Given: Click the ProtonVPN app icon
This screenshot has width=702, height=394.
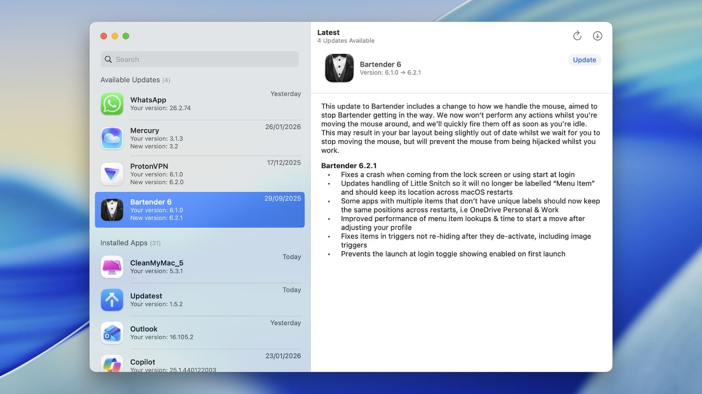Looking at the screenshot, I should click(112, 174).
